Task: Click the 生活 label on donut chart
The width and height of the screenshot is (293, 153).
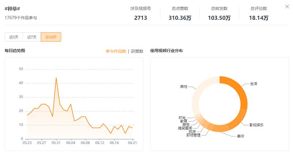Action: pyautogui.click(x=253, y=83)
